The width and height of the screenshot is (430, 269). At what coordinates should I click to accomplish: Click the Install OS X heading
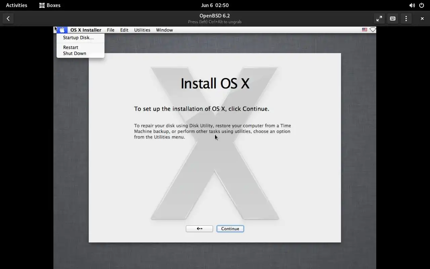[x=215, y=83]
